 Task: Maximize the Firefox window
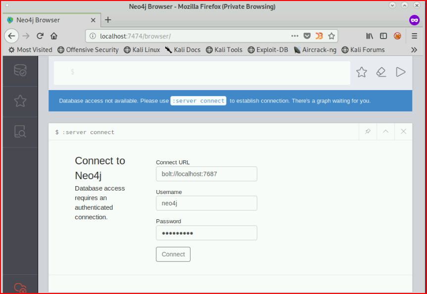coord(404,5)
